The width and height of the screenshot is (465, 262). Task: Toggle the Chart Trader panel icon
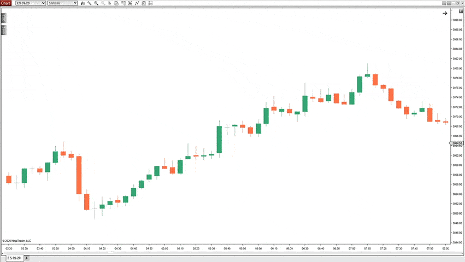click(123, 3)
